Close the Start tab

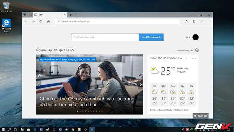(x=64, y=15)
